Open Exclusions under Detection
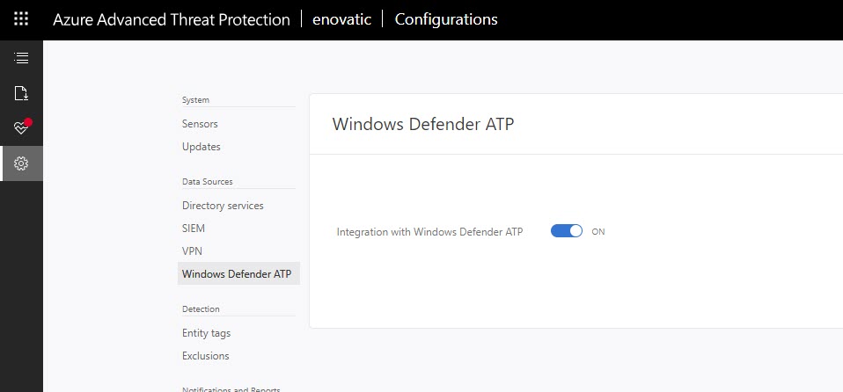This screenshot has height=392, width=843. click(205, 355)
